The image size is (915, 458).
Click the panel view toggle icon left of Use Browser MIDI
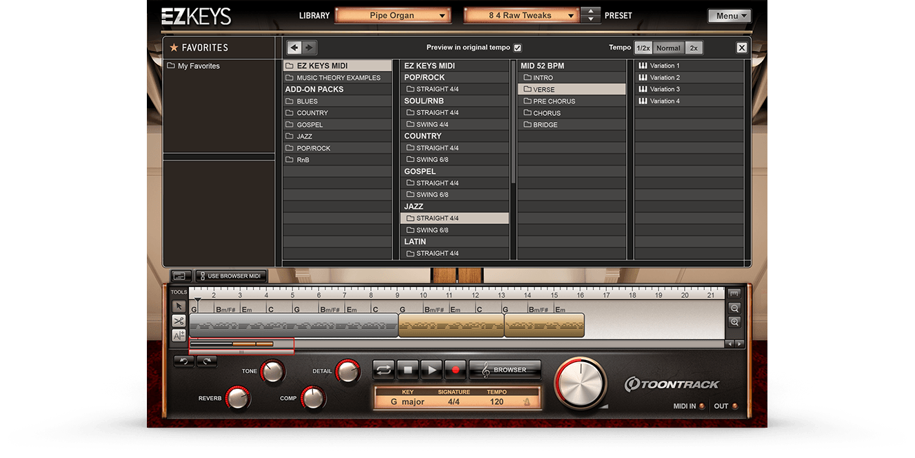tap(181, 276)
